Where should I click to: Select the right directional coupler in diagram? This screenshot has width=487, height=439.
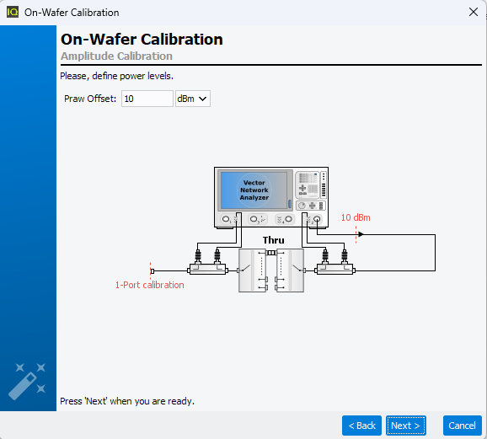334,269
